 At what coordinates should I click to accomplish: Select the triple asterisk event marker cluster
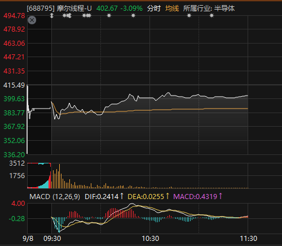click(87, 16)
